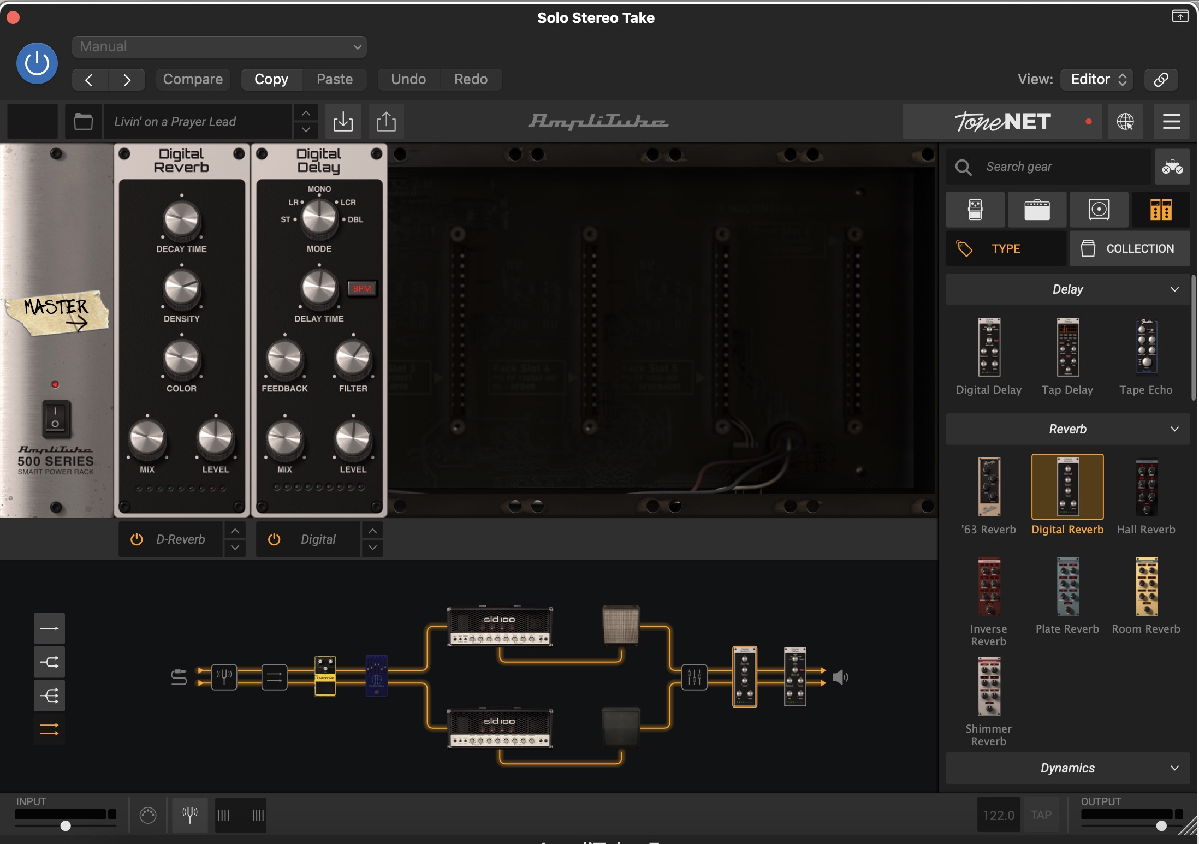
Task: Click the Paste button
Action: coord(335,80)
